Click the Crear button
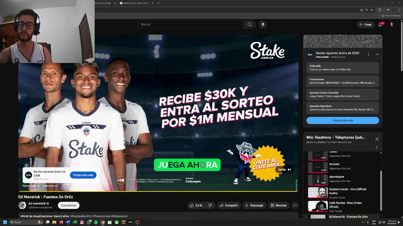 coord(366,24)
